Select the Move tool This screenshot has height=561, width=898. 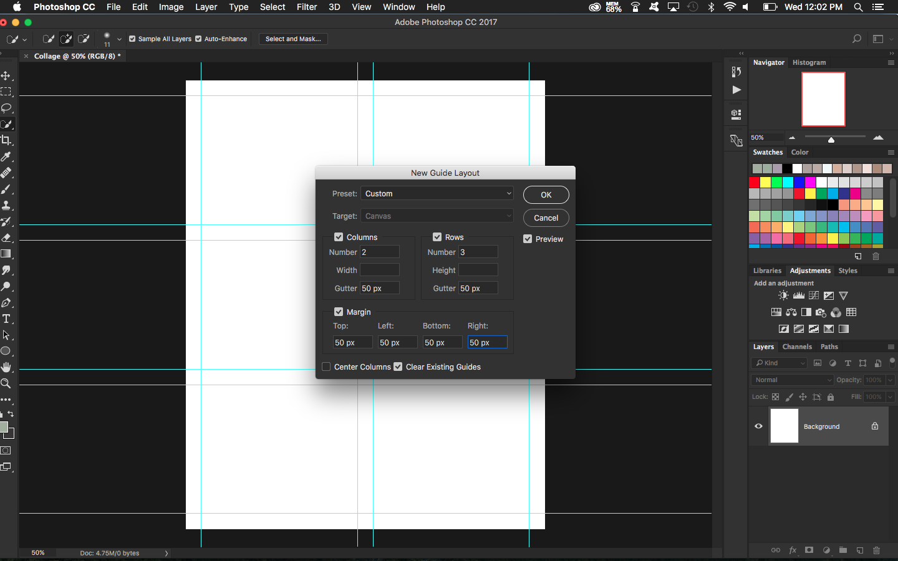pyautogui.click(x=6, y=75)
